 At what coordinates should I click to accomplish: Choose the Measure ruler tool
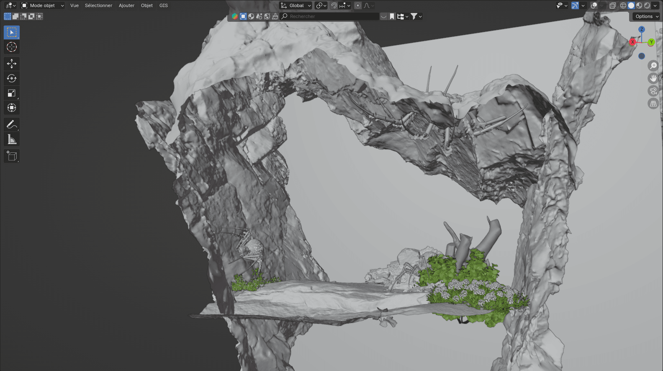12,139
